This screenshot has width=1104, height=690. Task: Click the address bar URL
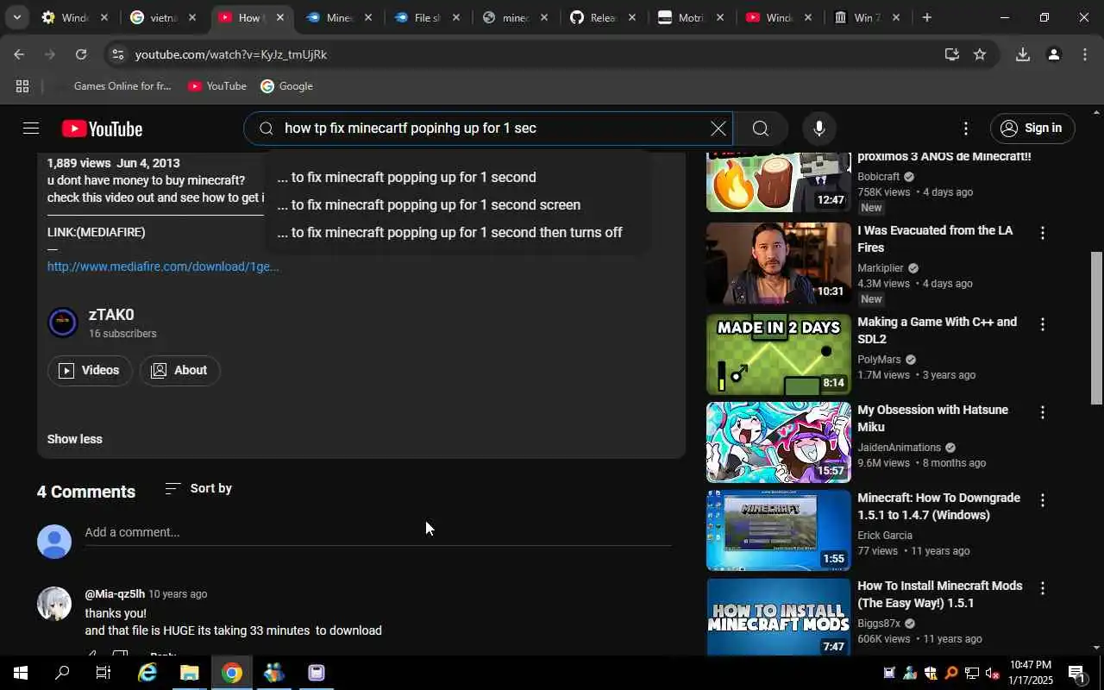(x=231, y=54)
